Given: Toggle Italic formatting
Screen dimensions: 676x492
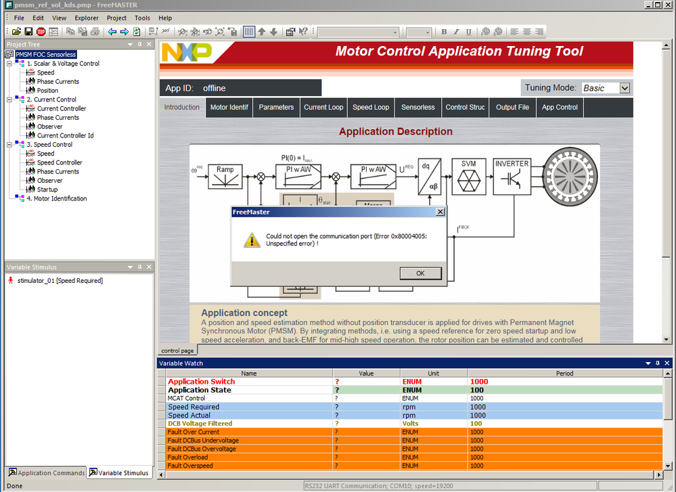Looking at the screenshot, I should pyautogui.click(x=456, y=32).
